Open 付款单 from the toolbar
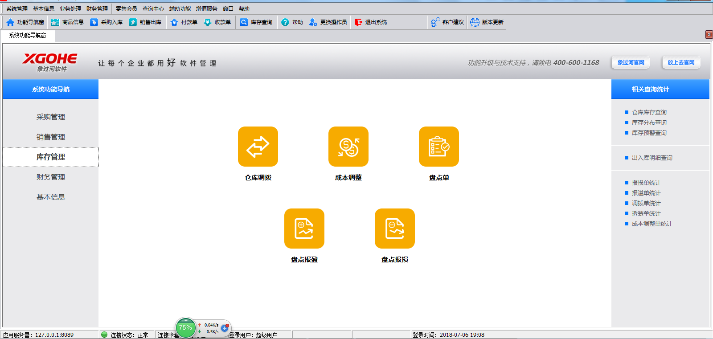 click(184, 22)
